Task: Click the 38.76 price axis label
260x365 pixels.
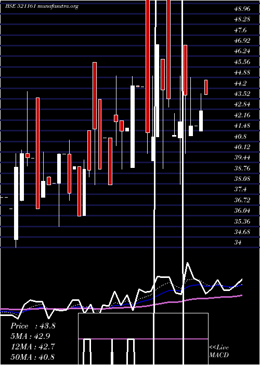Action: click(x=242, y=168)
